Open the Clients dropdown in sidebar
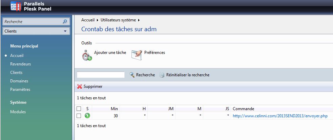This screenshot has height=140, width=333. point(36,31)
